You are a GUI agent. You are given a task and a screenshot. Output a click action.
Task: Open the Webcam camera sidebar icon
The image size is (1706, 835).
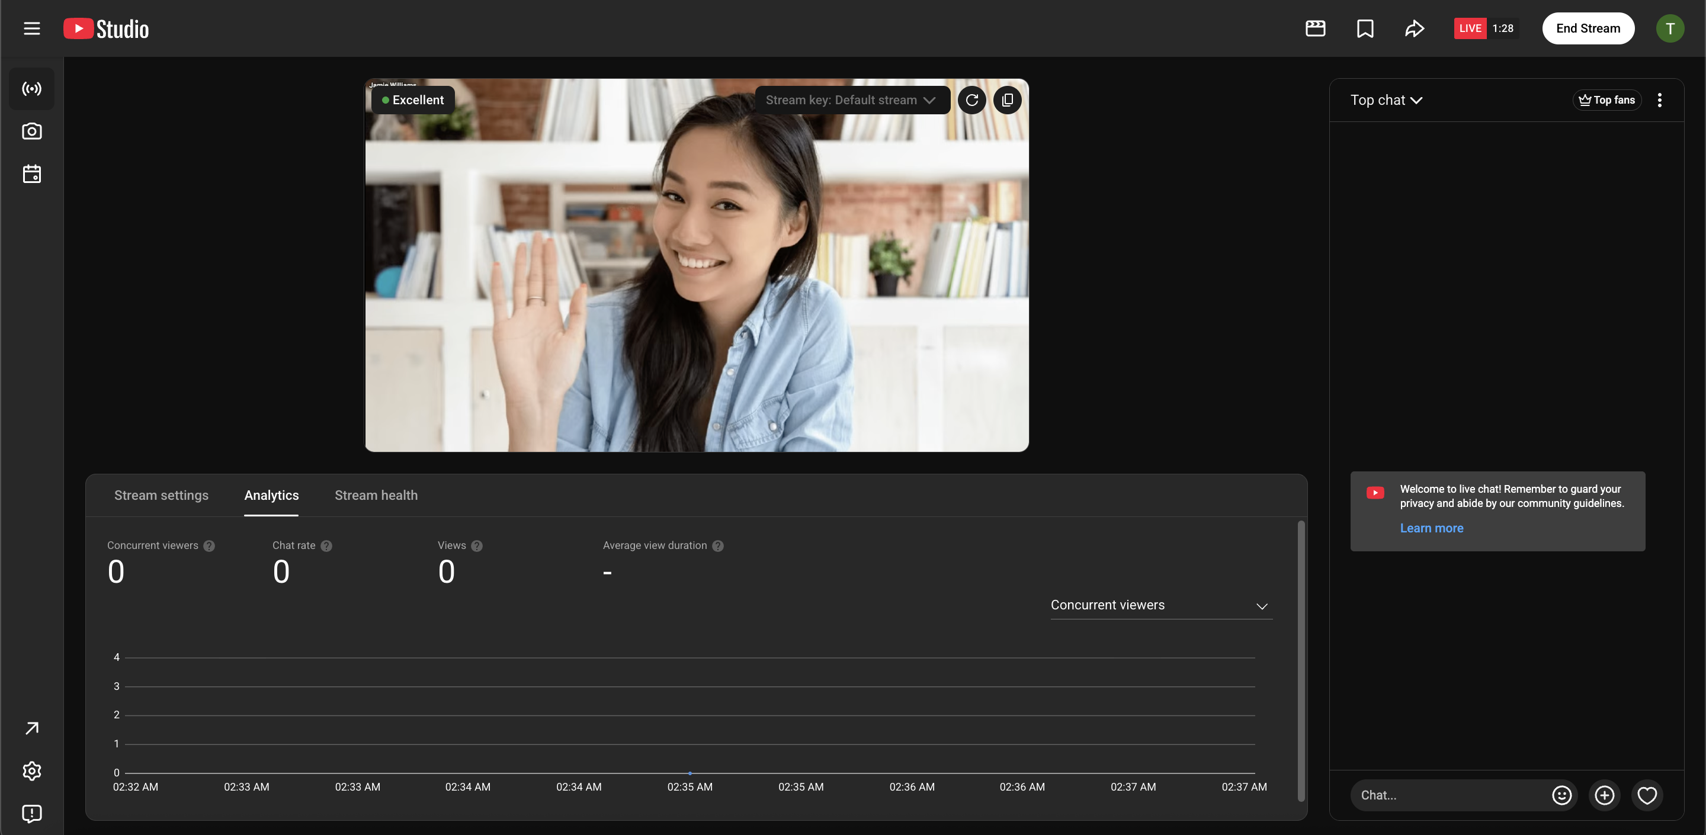click(x=32, y=131)
